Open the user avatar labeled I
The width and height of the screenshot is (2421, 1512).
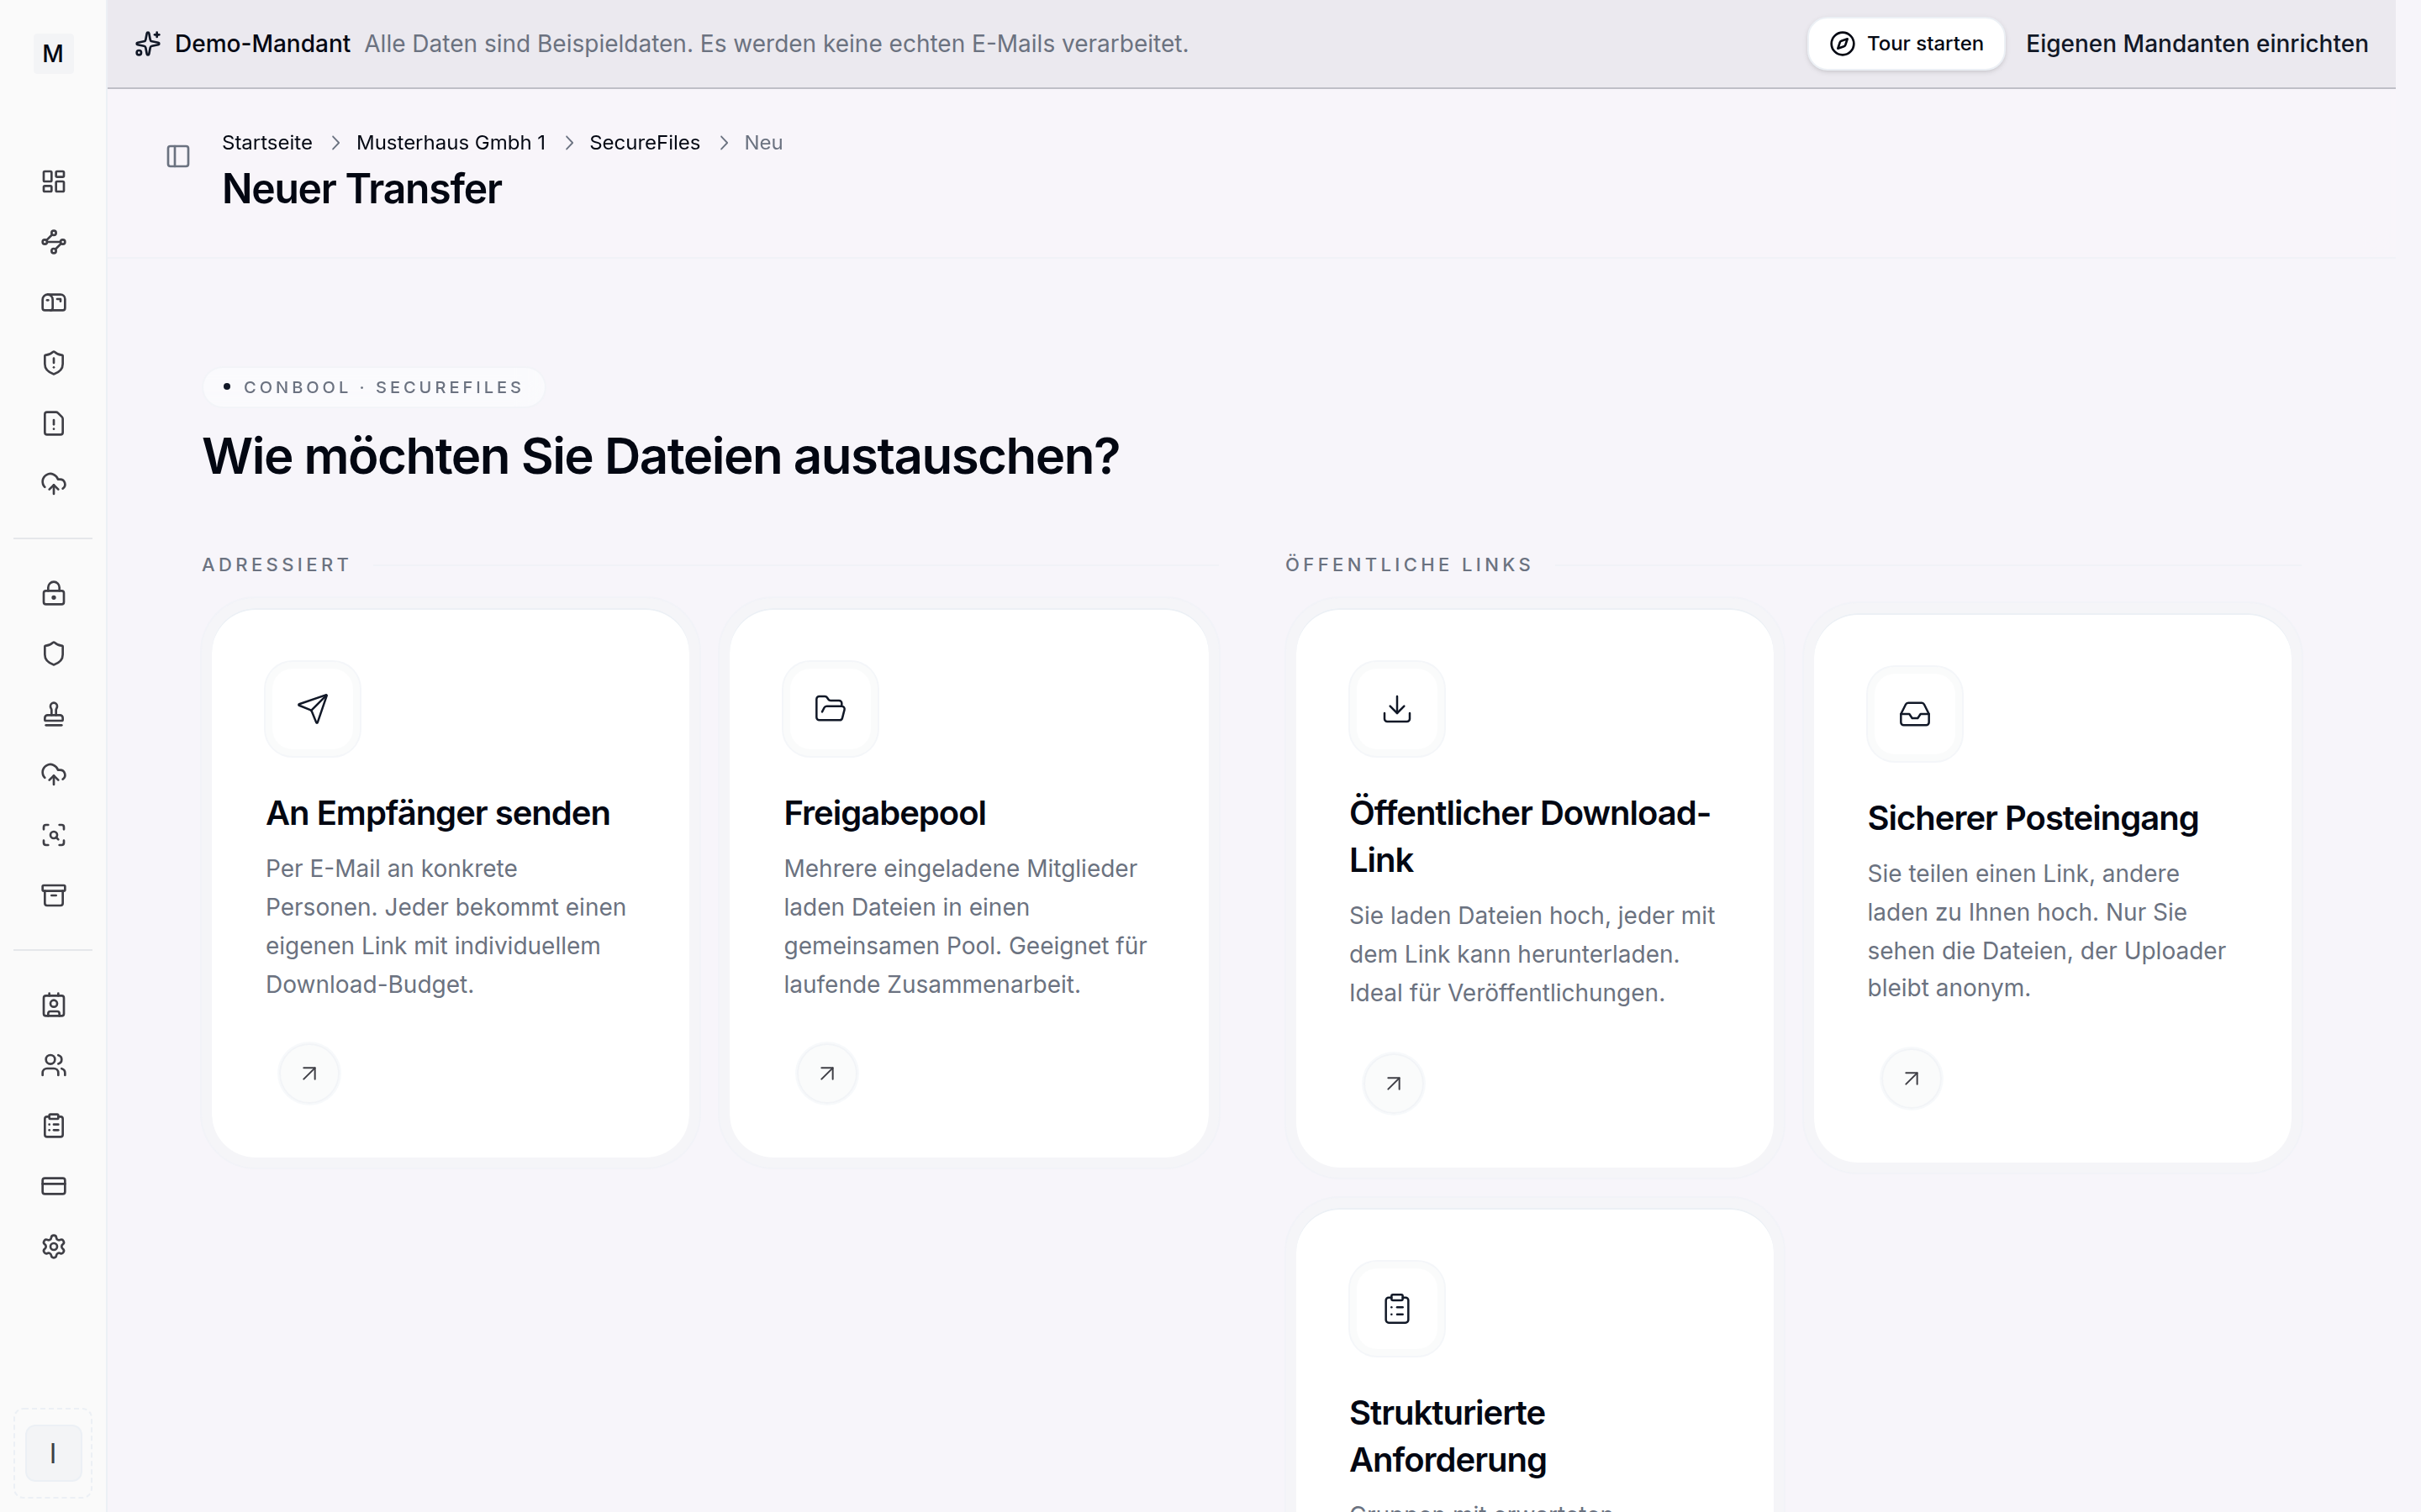53,1453
